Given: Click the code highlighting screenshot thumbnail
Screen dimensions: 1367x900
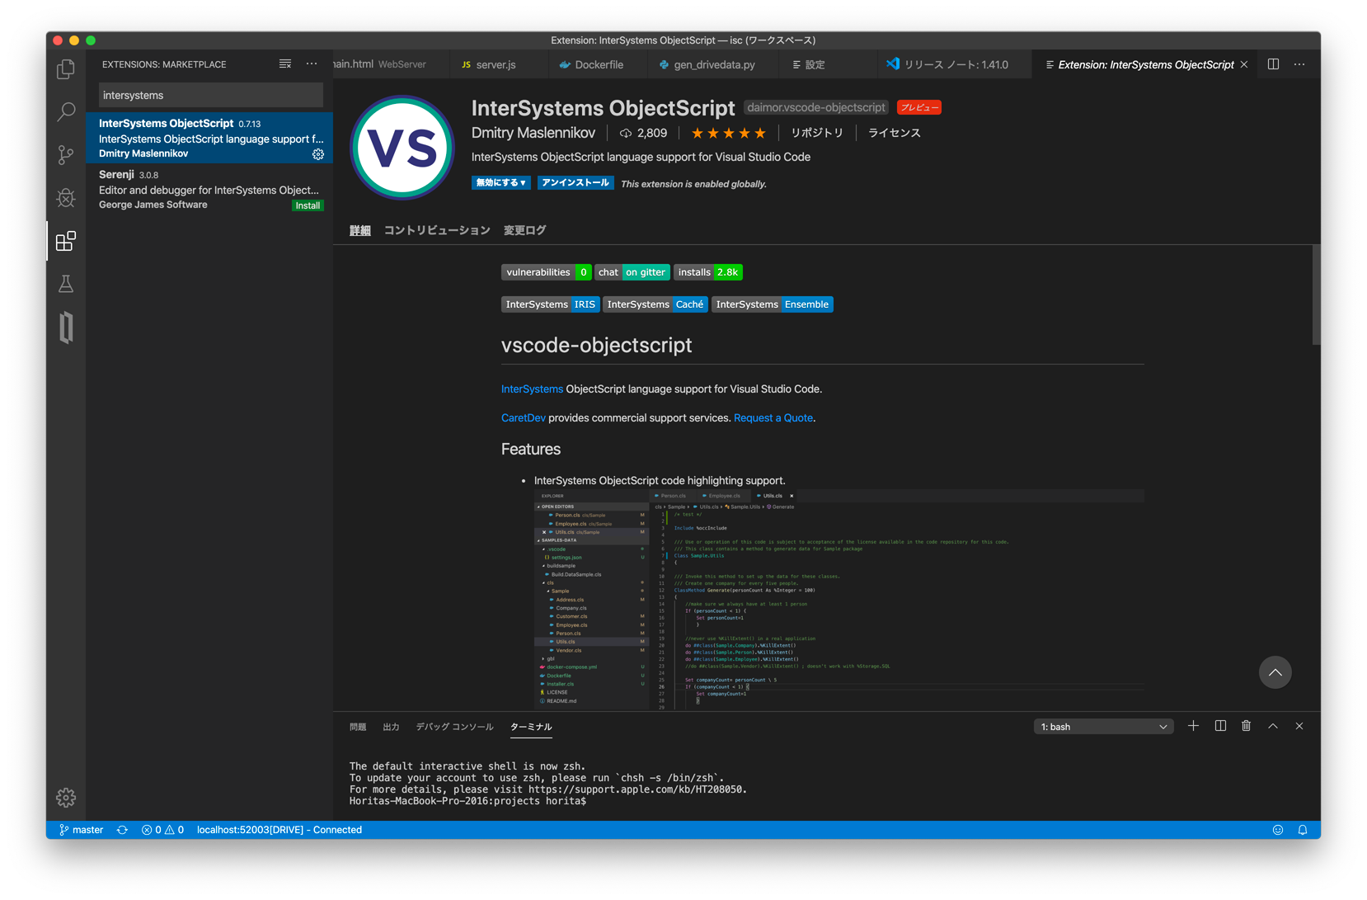Looking at the screenshot, I should coord(839,600).
